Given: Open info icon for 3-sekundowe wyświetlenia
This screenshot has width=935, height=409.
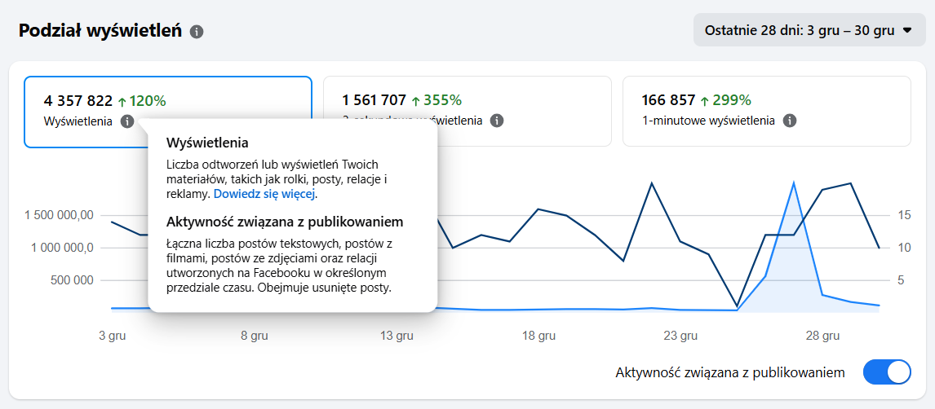Looking at the screenshot, I should (x=497, y=121).
